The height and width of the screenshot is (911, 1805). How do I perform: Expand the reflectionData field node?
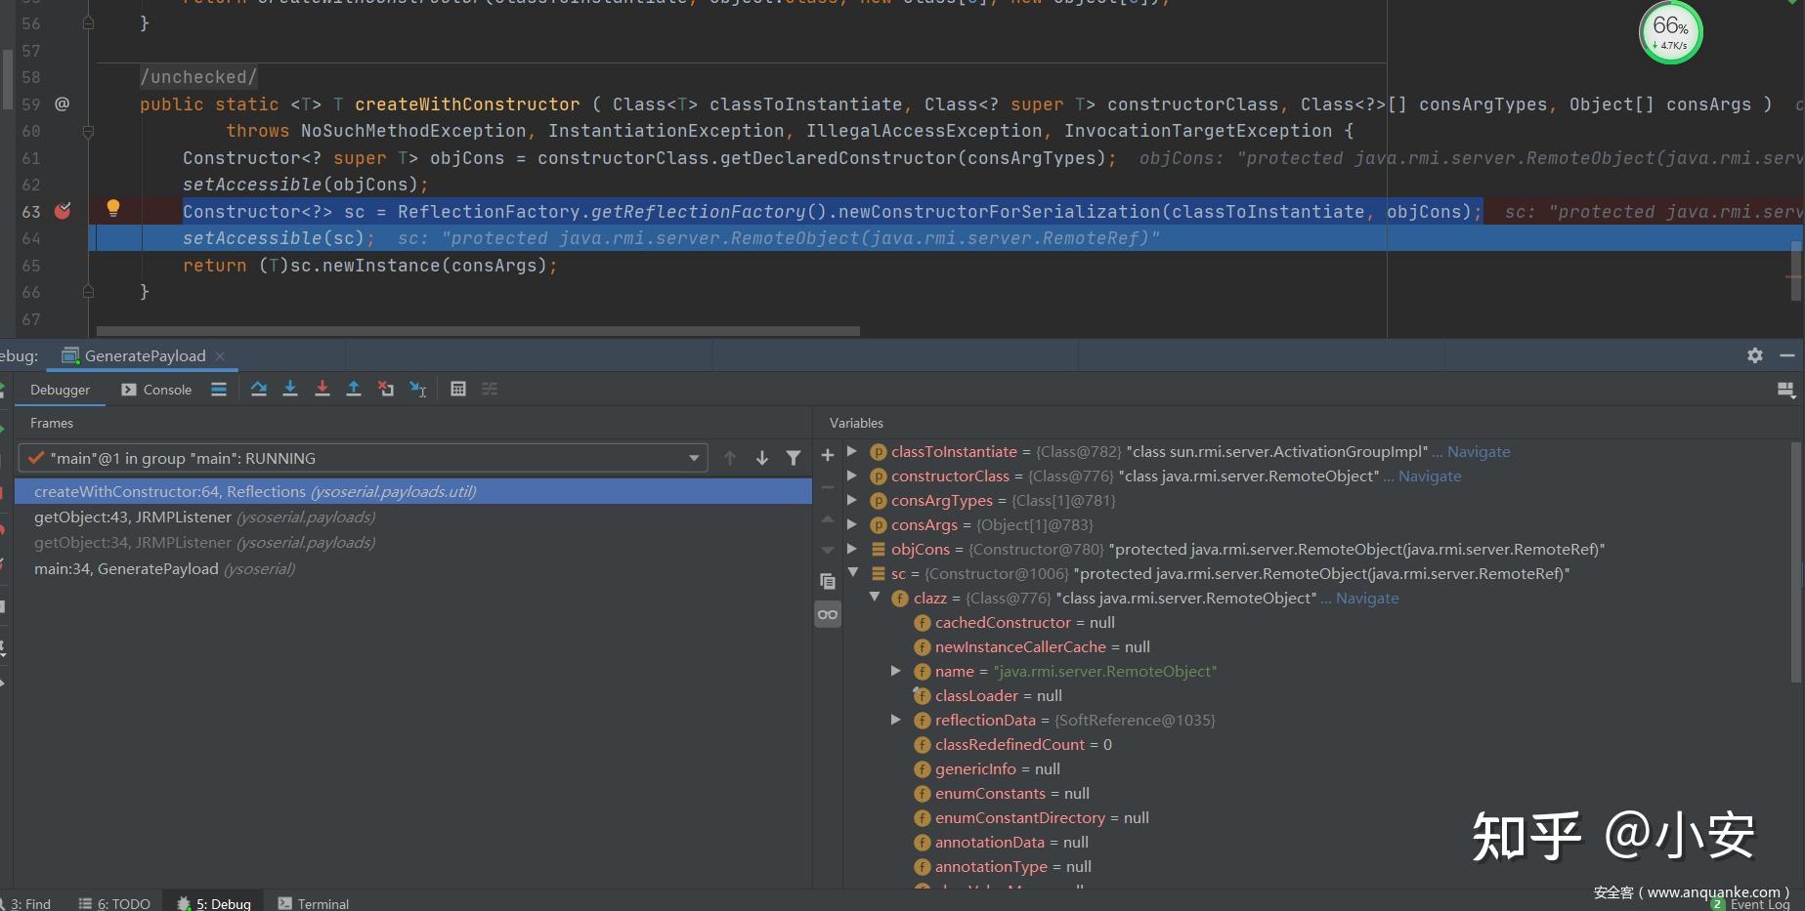click(895, 720)
